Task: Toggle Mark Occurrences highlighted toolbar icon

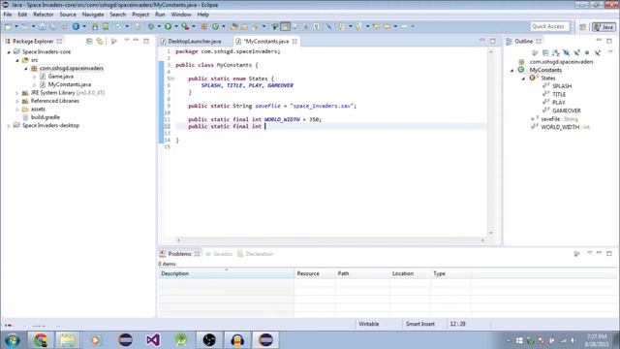Action: pos(285,26)
